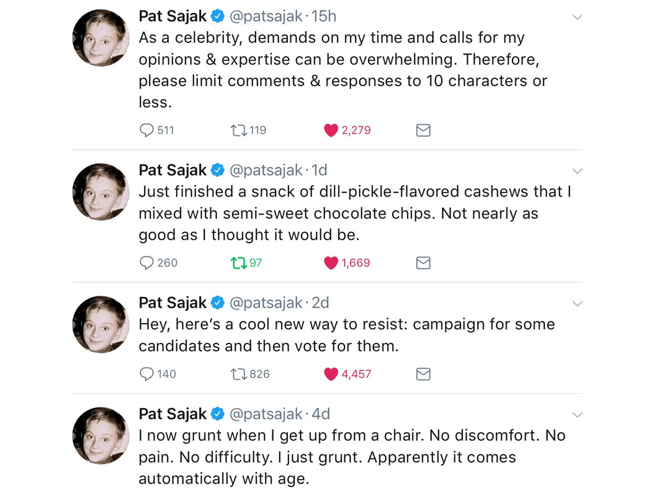The height and width of the screenshot is (496, 667).
Task: Reply to the celebrity demands tweet
Action: [x=147, y=130]
